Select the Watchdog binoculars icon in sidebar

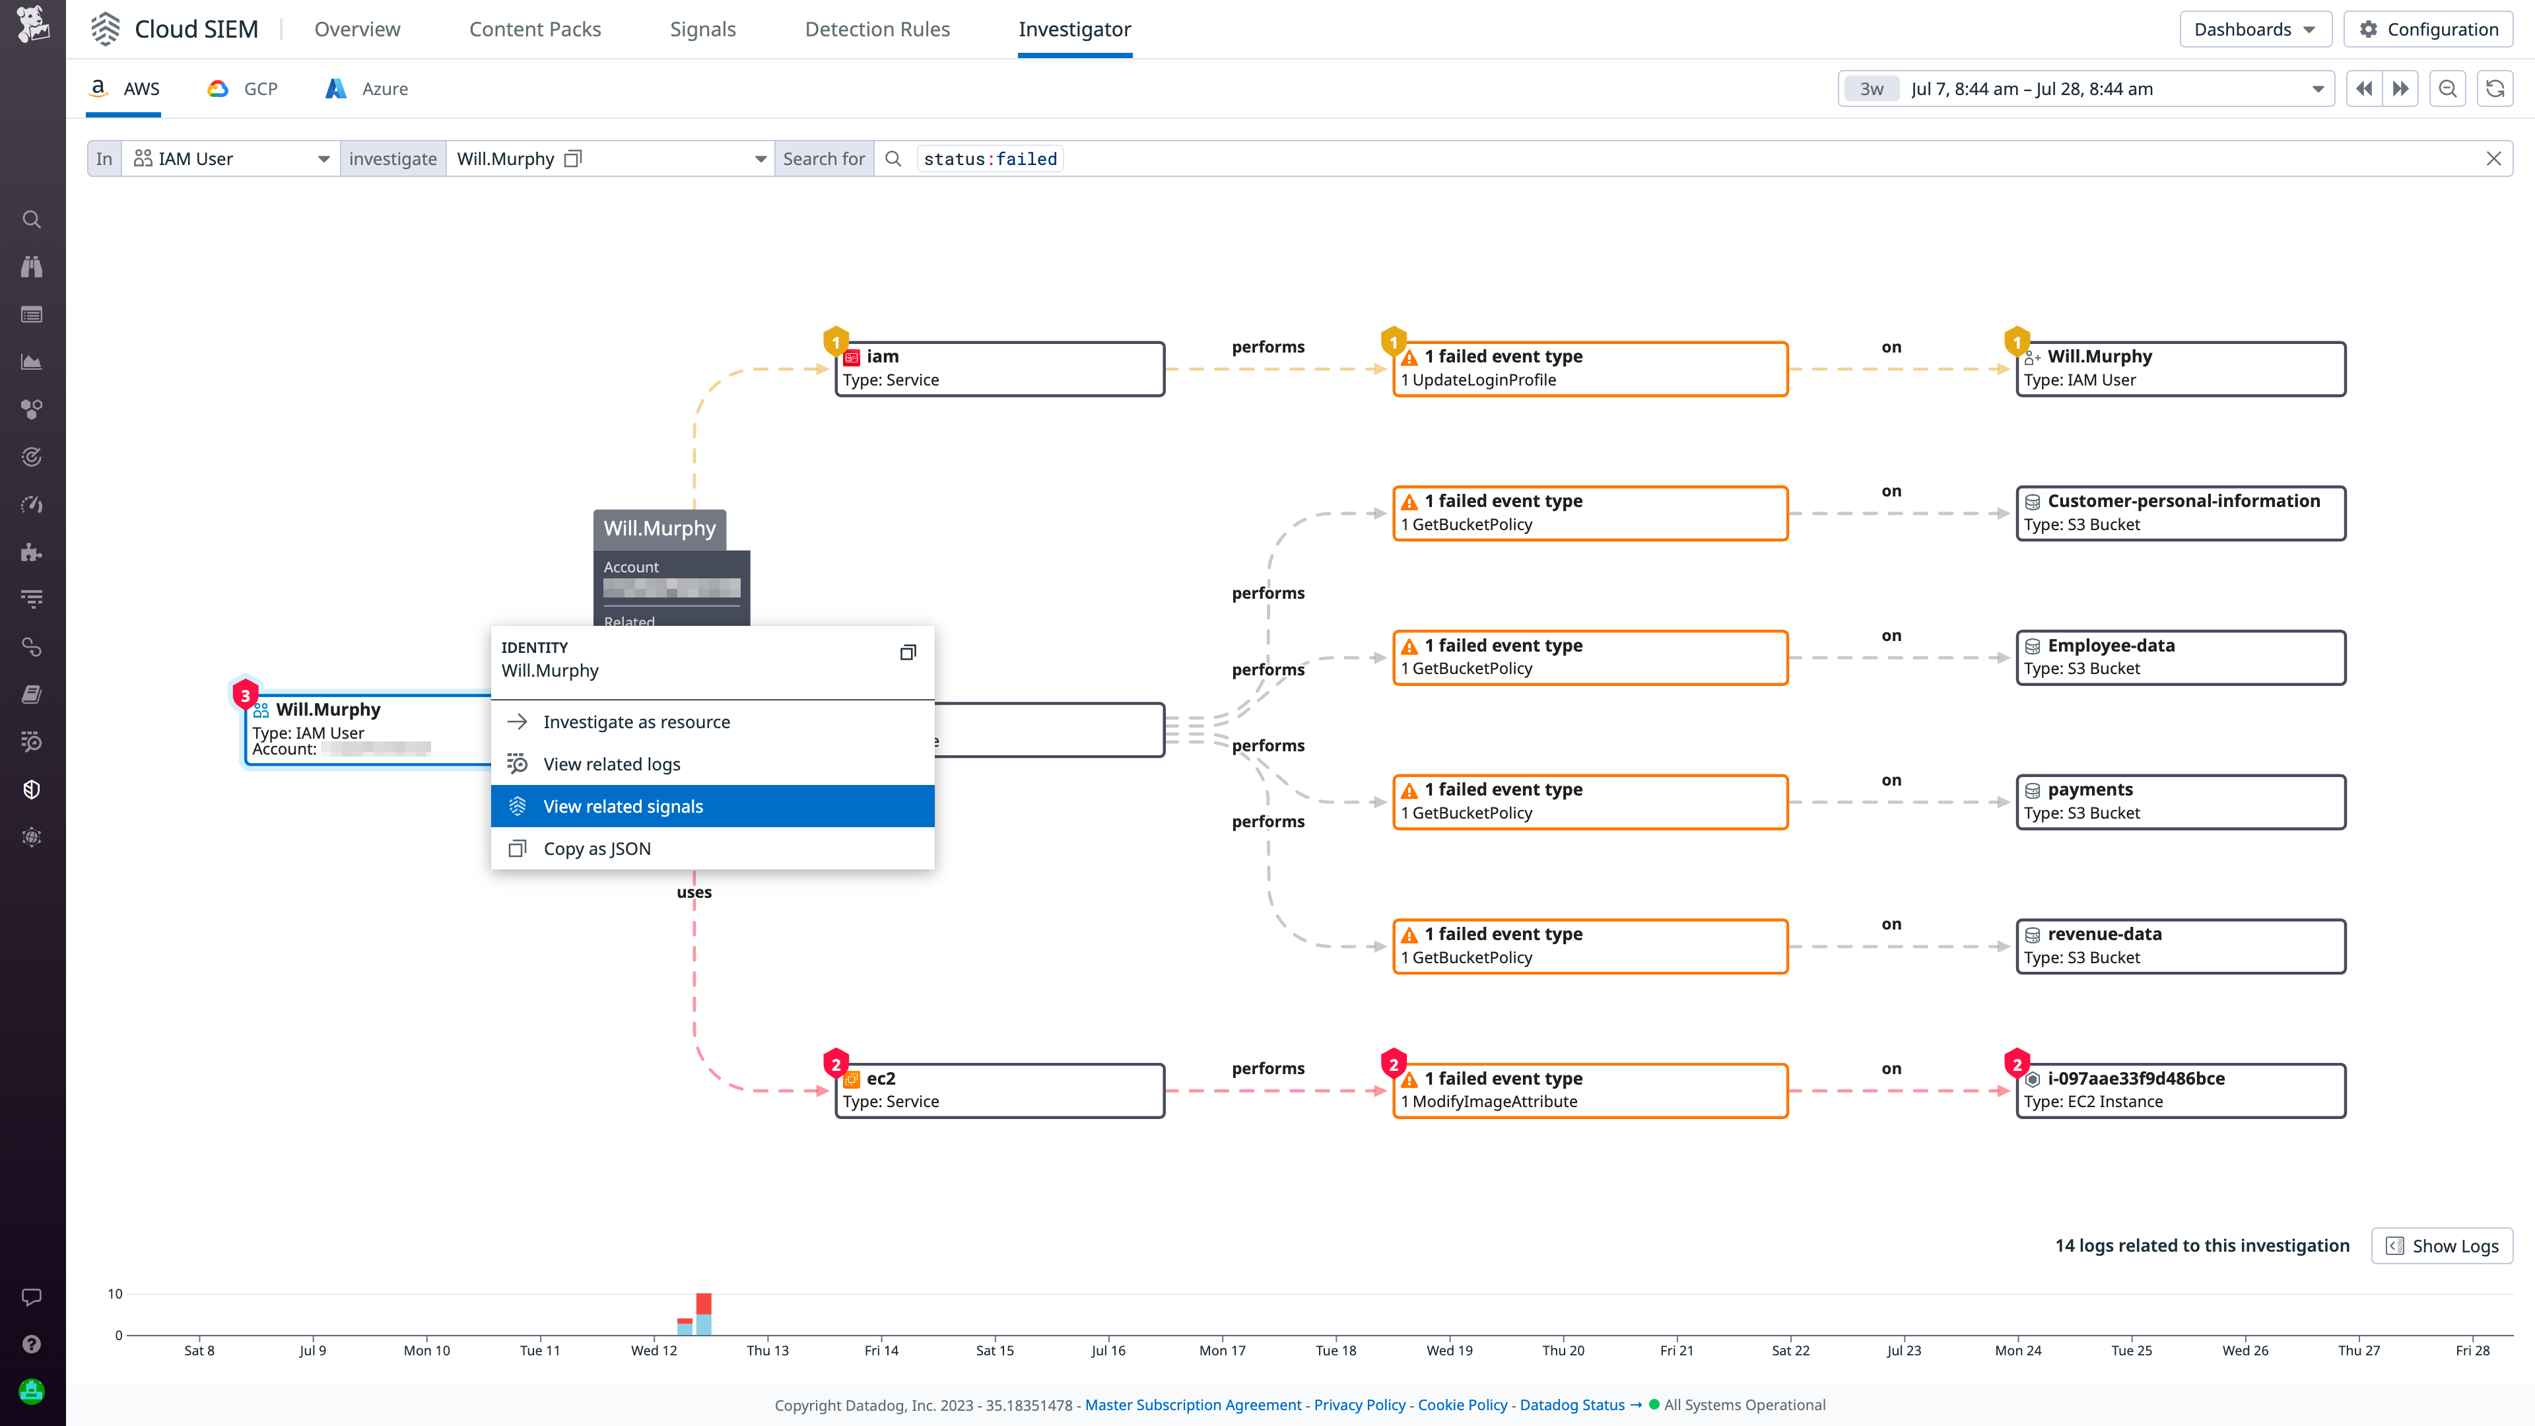click(32, 267)
